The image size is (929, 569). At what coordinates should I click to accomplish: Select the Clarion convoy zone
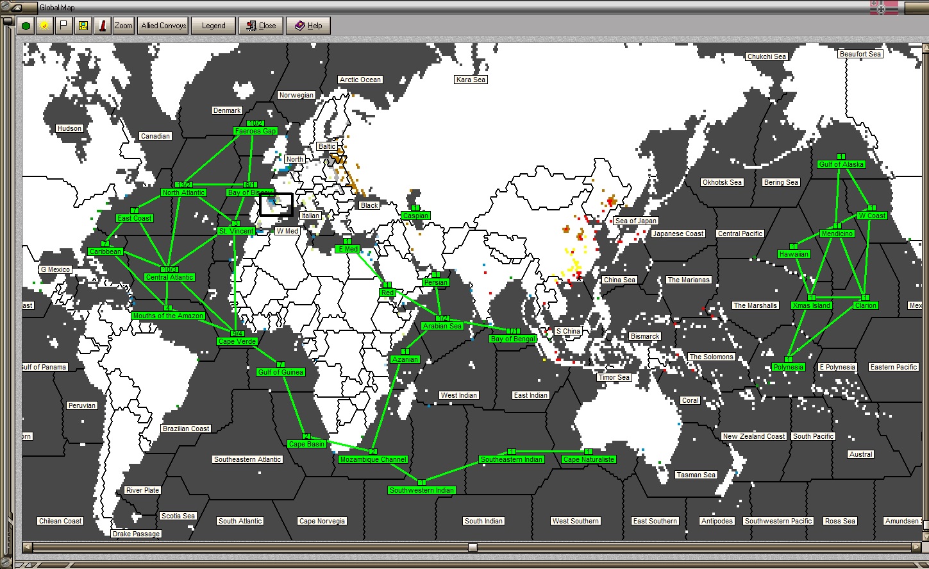pyautogui.click(x=866, y=305)
